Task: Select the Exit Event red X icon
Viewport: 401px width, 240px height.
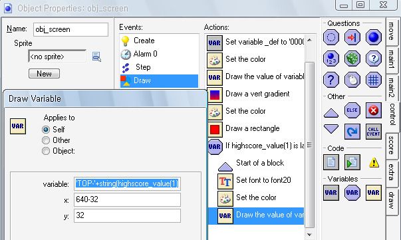Action: coord(373,110)
